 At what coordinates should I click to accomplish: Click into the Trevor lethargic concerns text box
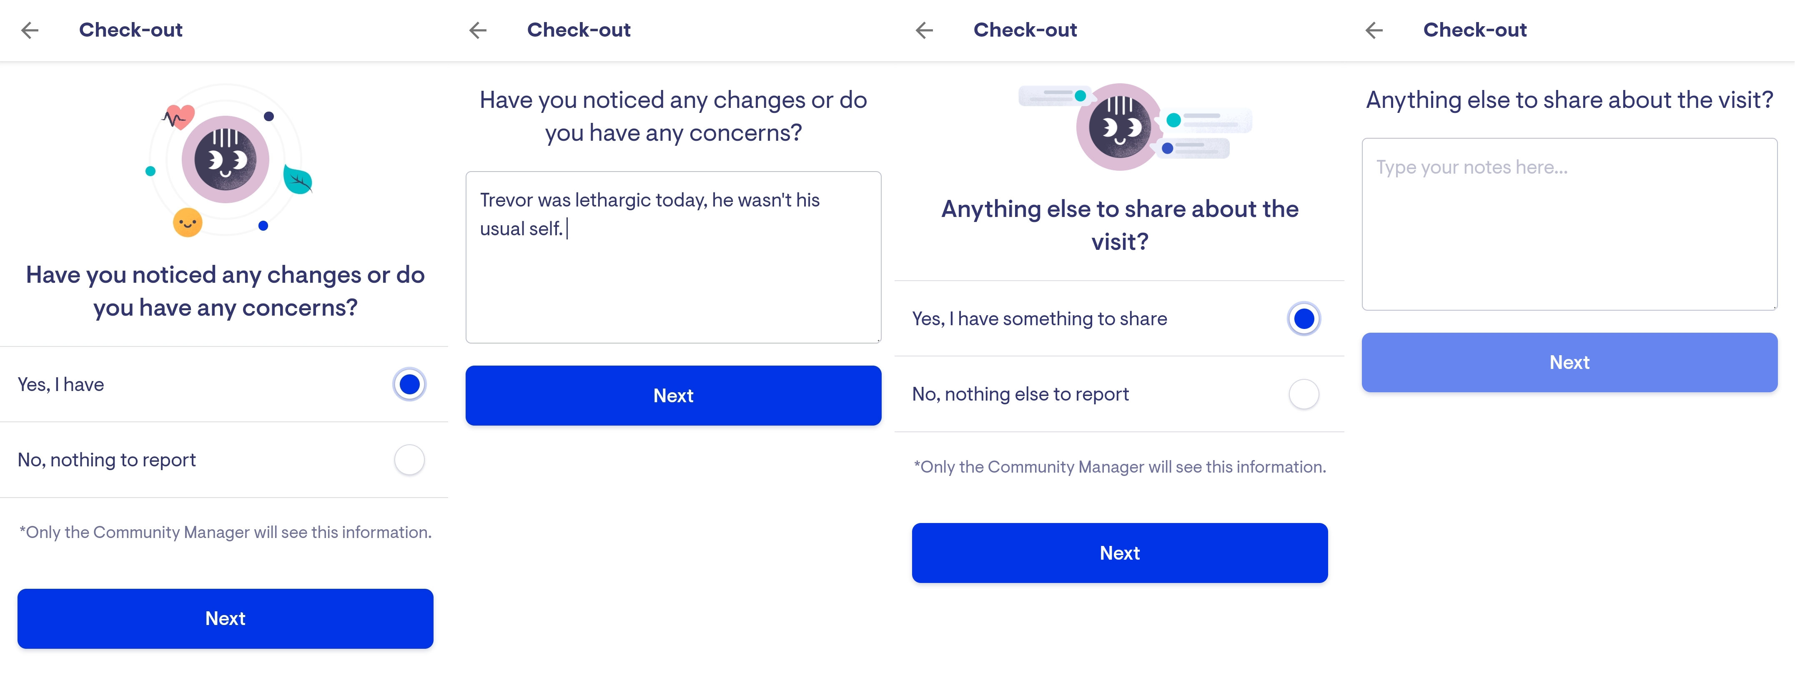(x=673, y=257)
